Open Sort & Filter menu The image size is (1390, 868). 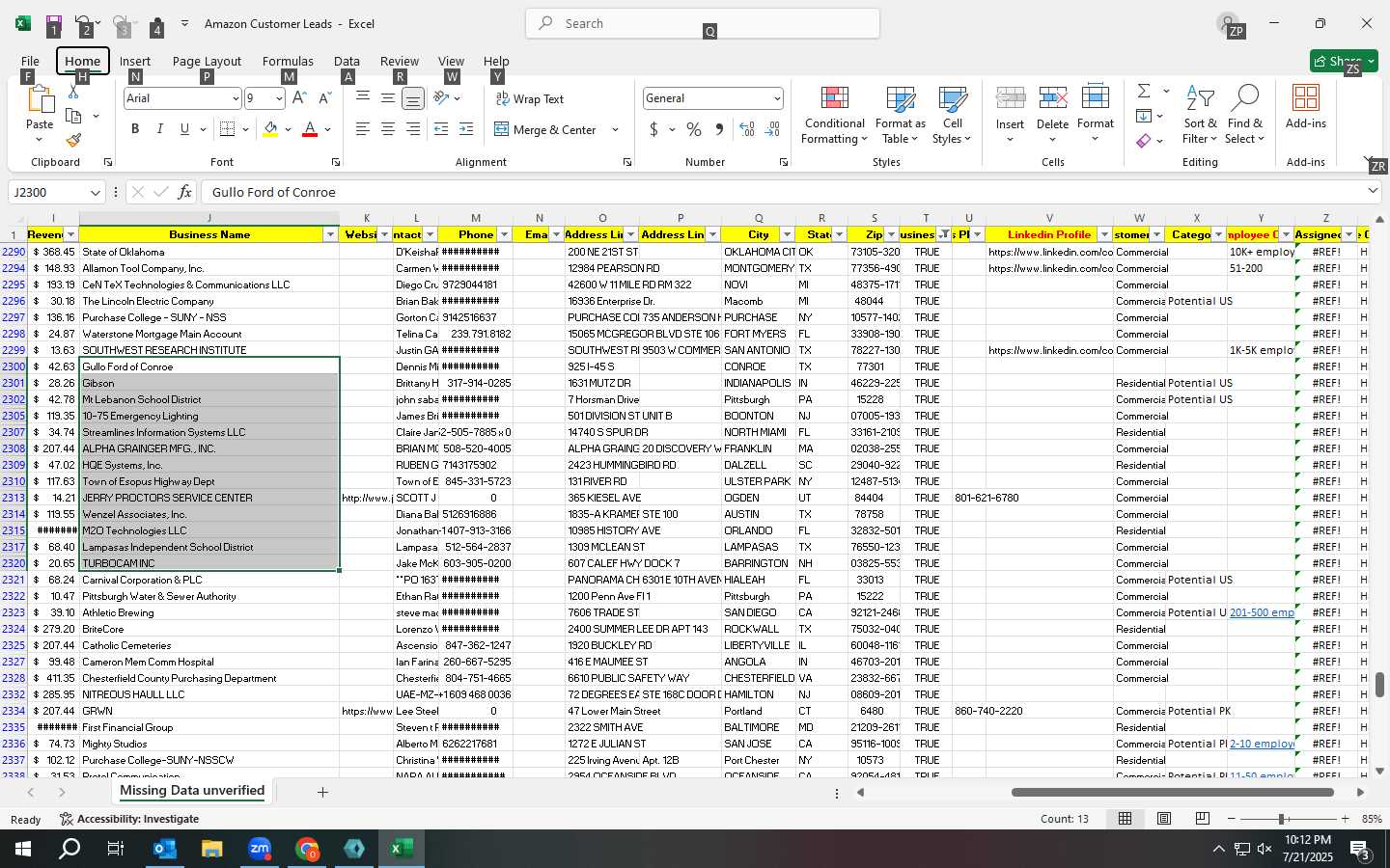point(1200,115)
